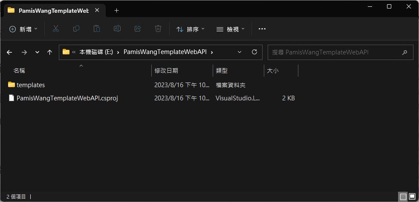Sort by 名稱 column header
This screenshot has height=202, width=419.
[19, 71]
